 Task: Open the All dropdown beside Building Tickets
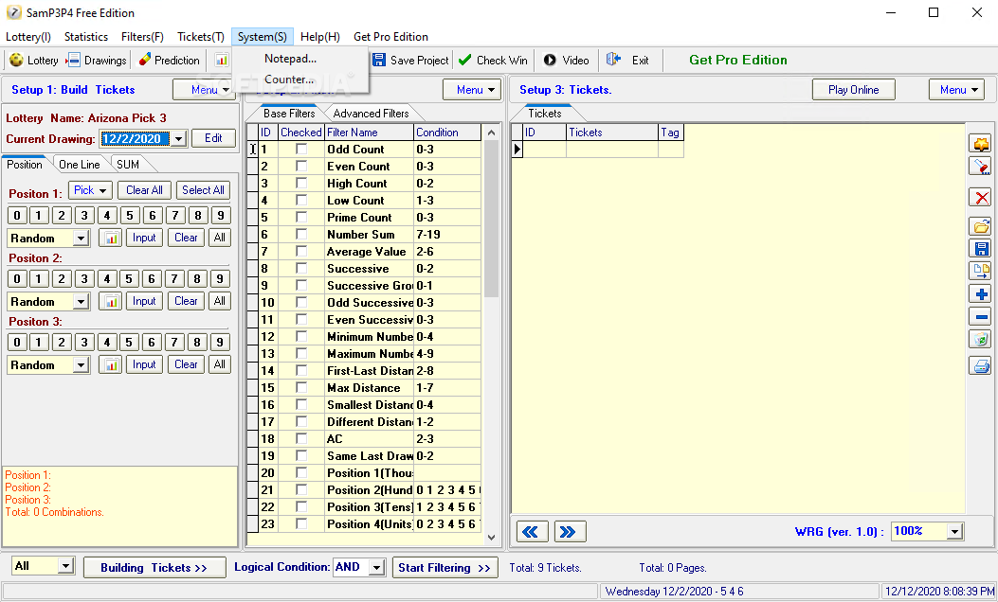[65, 566]
